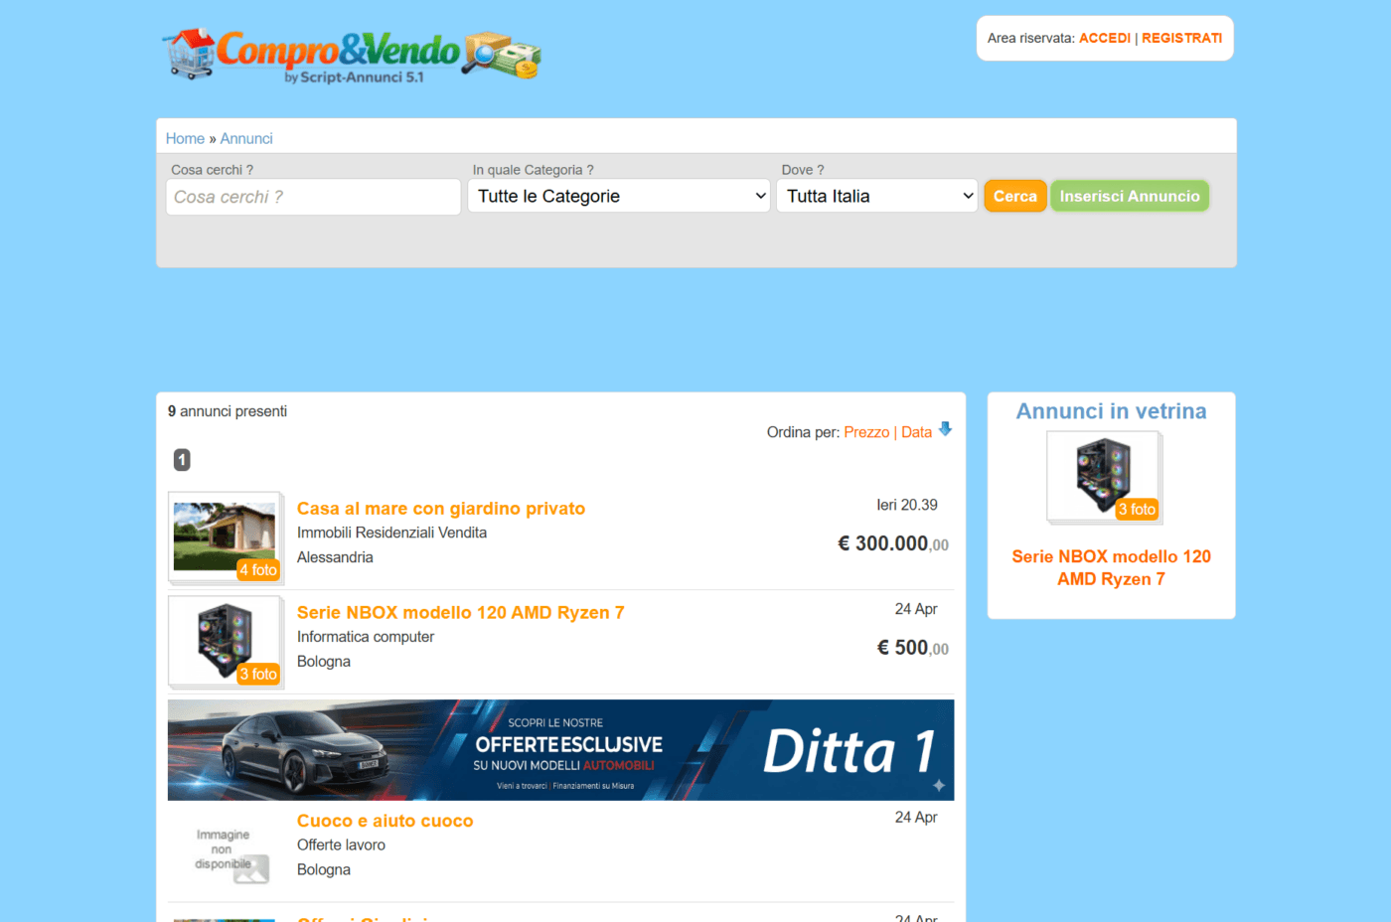The height and width of the screenshot is (922, 1391).
Task: Click the blue sort direction arrow icon
Action: coord(945,429)
